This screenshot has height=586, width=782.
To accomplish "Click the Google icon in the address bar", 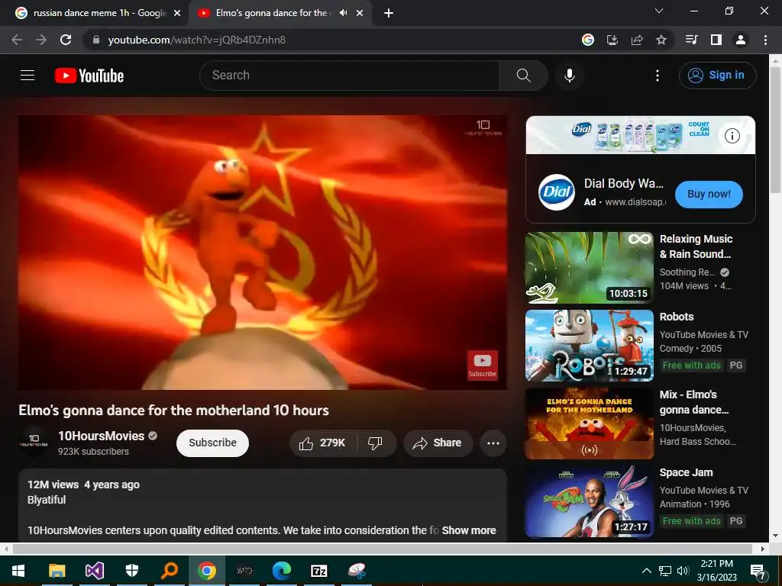I will tap(588, 40).
